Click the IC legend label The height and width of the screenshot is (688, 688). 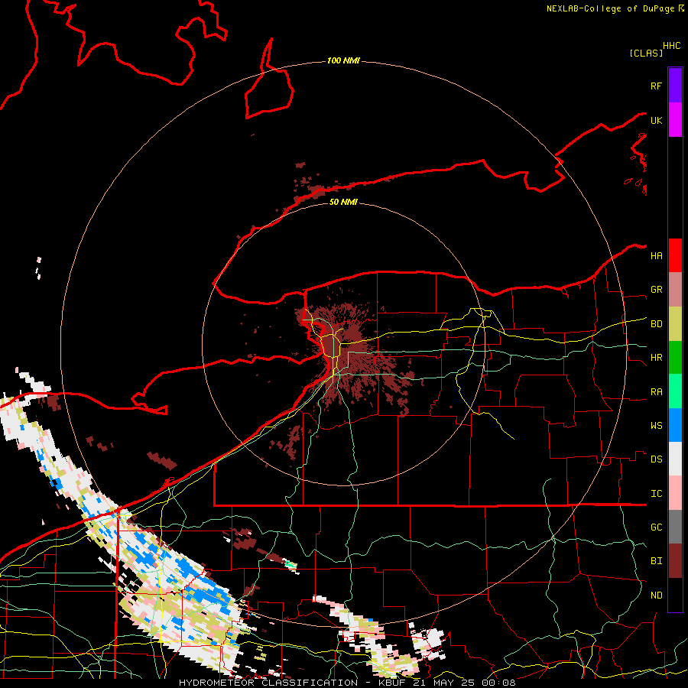[x=656, y=494]
